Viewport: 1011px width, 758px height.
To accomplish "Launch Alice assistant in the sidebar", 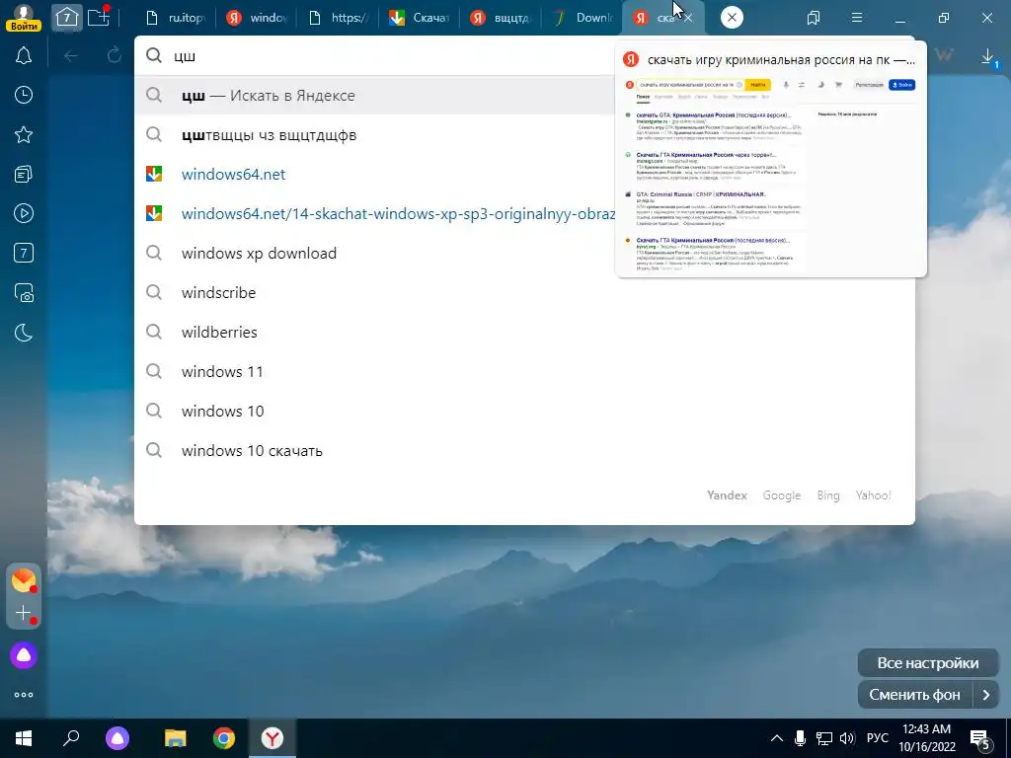I will click(24, 655).
